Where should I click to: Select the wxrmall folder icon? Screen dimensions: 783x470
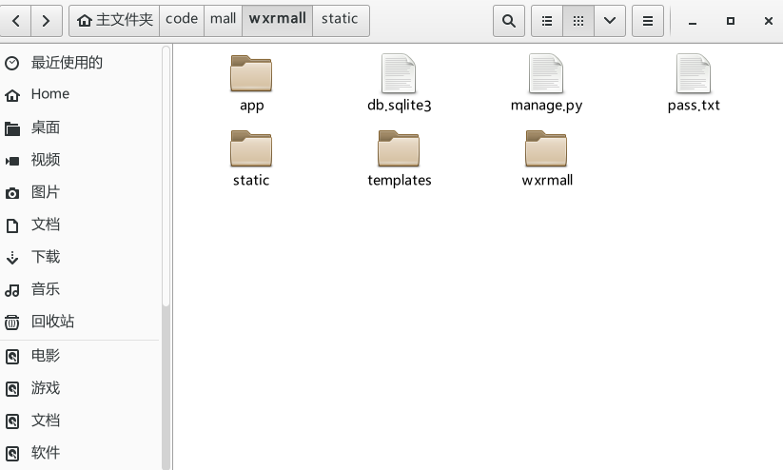[546, 148]
